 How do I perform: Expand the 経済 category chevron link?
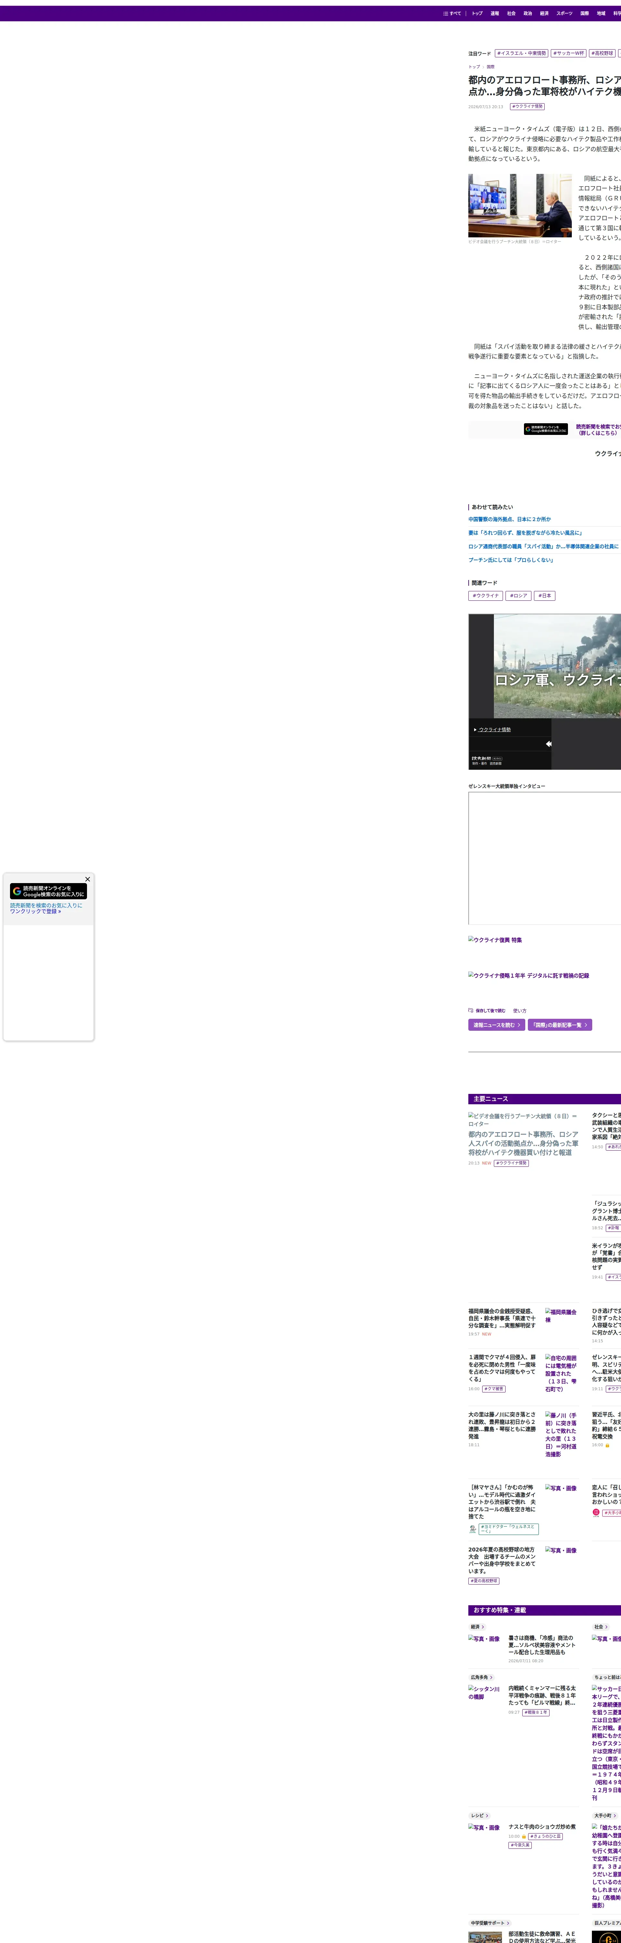478,1627
